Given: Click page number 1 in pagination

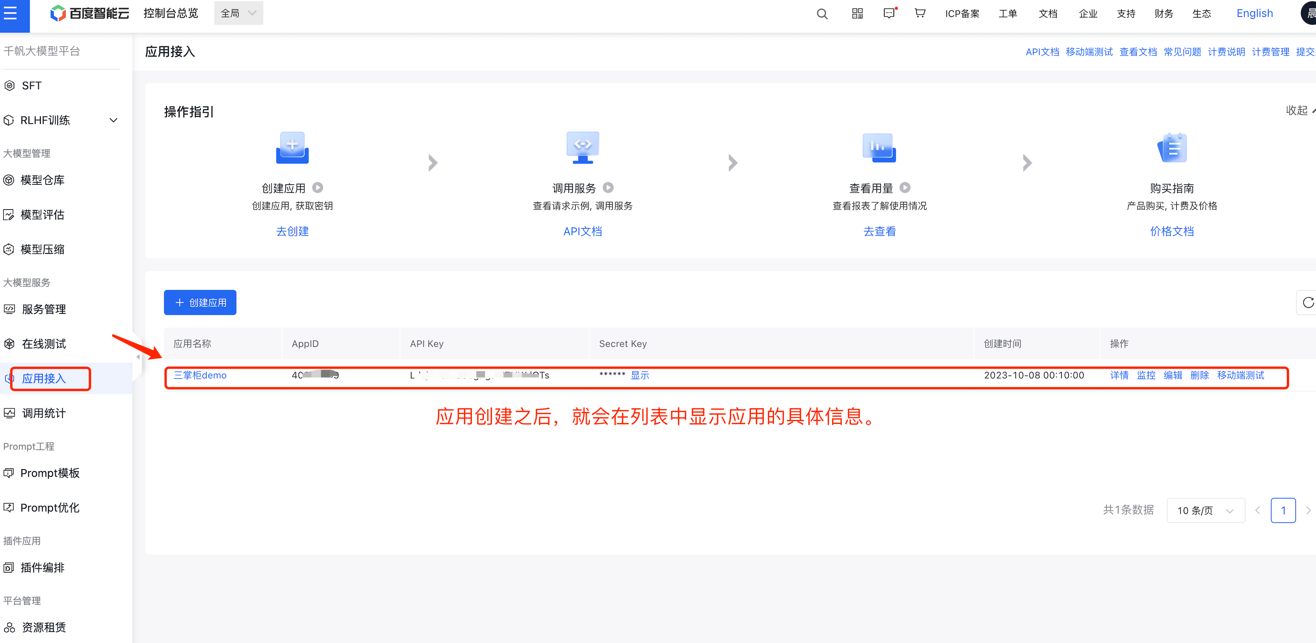Looking at the screenshot, I should (1282, 510).
